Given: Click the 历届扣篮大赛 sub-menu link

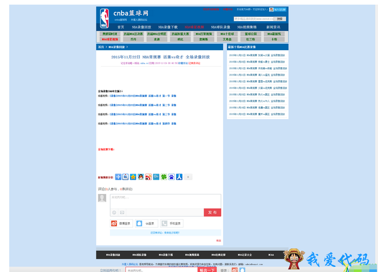Looking at the screenshot, I should (x=181, y=34).
